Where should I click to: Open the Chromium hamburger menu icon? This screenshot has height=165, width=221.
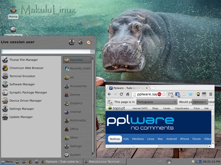point(211,94)
